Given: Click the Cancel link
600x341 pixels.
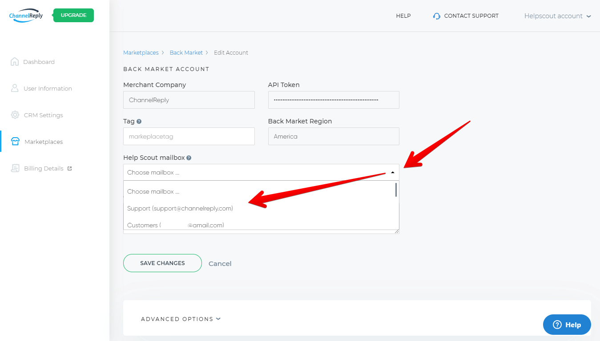Looking at the screenshot, I should (x=220, y=264).
